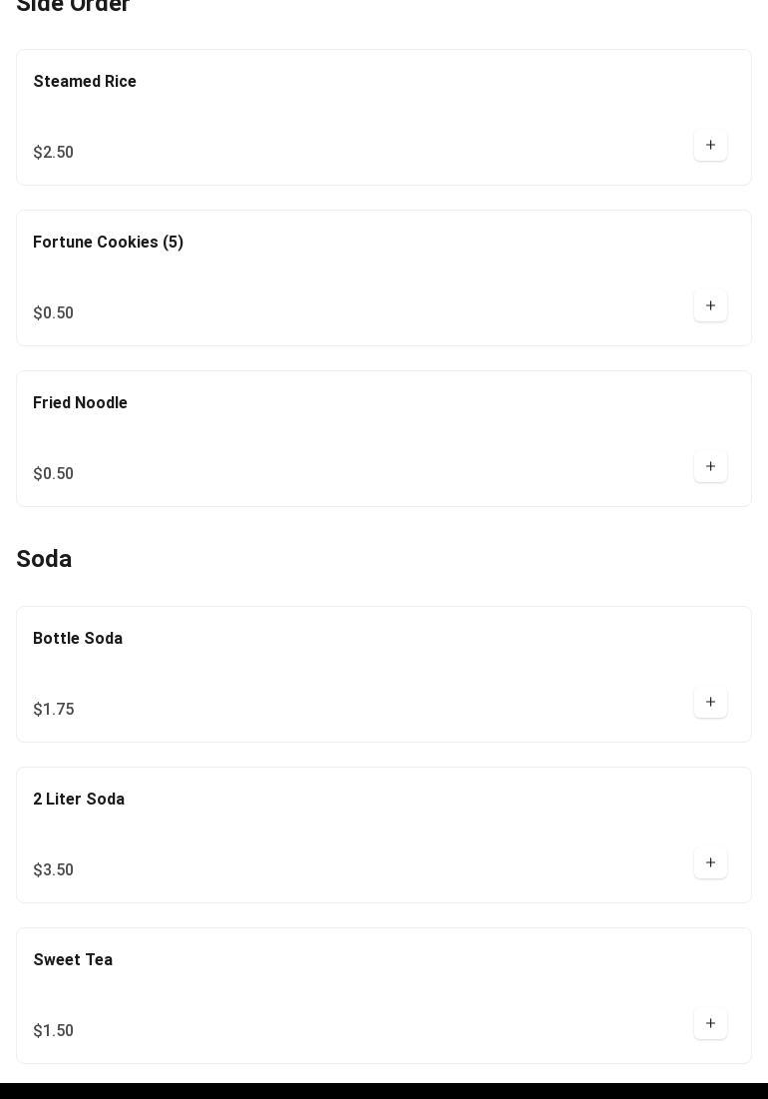Add Sweet Tea with plus icon

pyautogui.click(x=710, y=1024)
